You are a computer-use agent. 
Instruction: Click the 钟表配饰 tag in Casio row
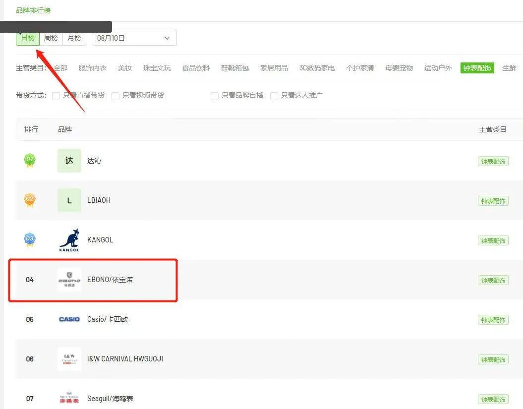pyautogui.click(x=493, y=320)
